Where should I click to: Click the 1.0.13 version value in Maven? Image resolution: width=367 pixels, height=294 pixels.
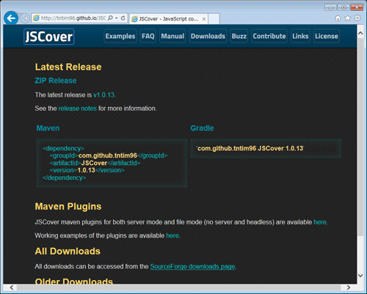pos(86,170)
